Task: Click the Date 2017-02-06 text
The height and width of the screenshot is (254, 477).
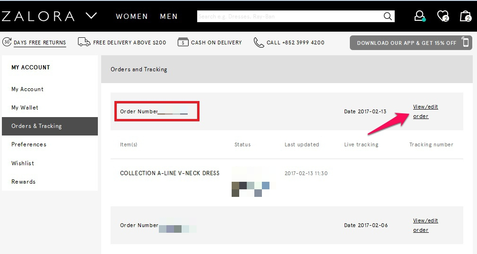Action: (366, 225)
